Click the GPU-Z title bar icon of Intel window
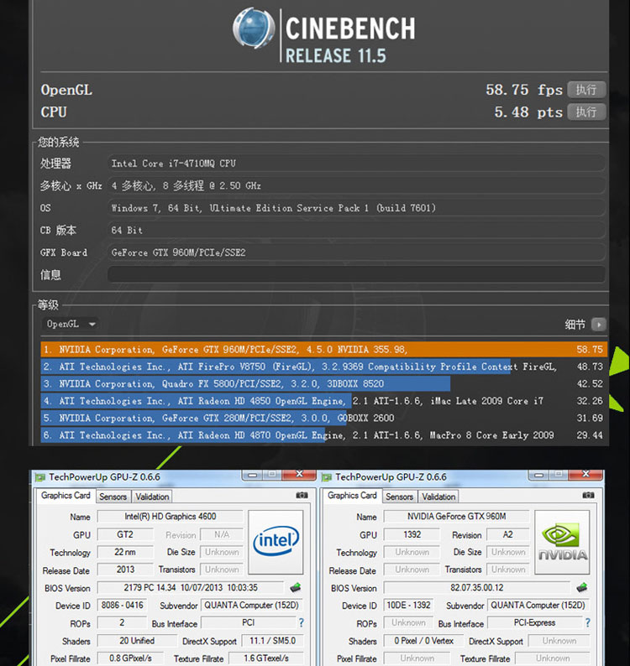 pos(40,477)
